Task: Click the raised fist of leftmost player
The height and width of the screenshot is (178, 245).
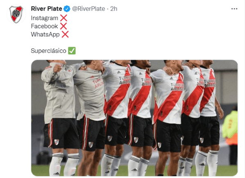Action: point(57,68)
